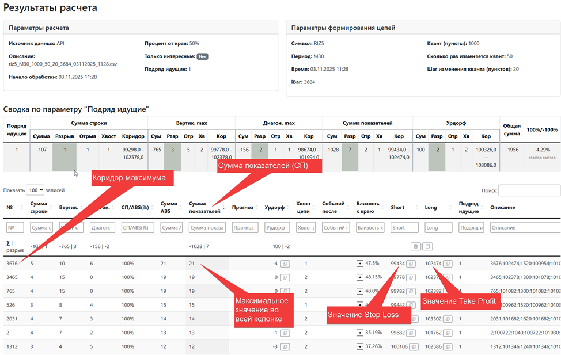Copy the Long value 101762

(448, 332)
